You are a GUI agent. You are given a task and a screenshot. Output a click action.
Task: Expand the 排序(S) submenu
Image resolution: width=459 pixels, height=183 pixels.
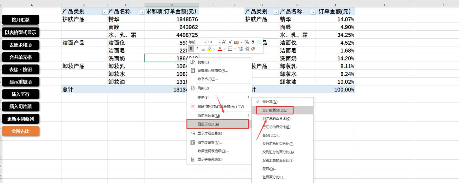pyautogui.click(x=219, y=97)
